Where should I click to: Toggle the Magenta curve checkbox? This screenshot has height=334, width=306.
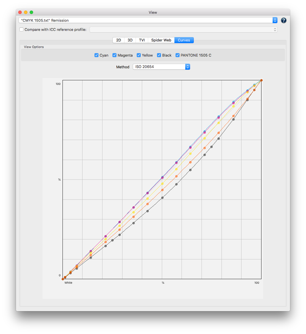coord(114,55)
